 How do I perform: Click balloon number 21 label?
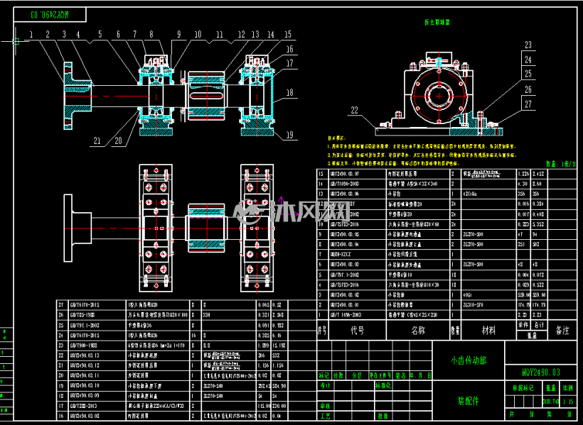click(97, 140)
